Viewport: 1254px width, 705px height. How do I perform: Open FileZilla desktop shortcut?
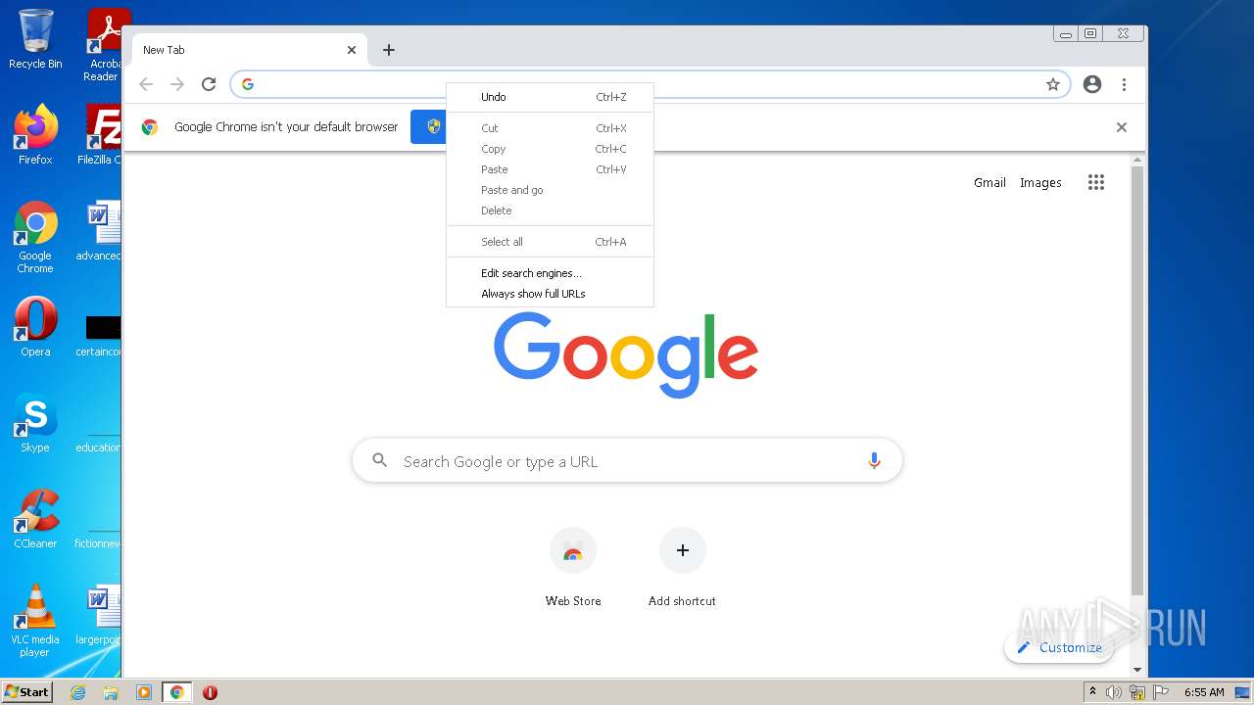pos(101,134)
